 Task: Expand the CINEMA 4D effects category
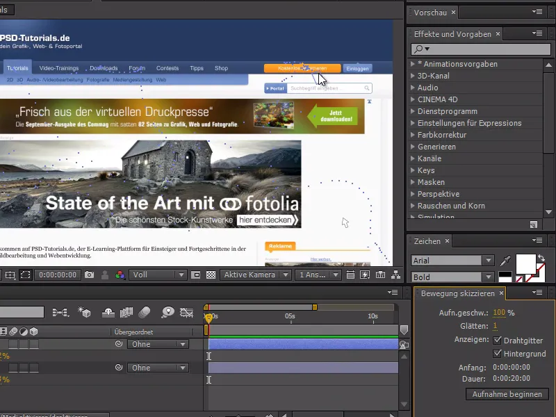tap(412, 99)
